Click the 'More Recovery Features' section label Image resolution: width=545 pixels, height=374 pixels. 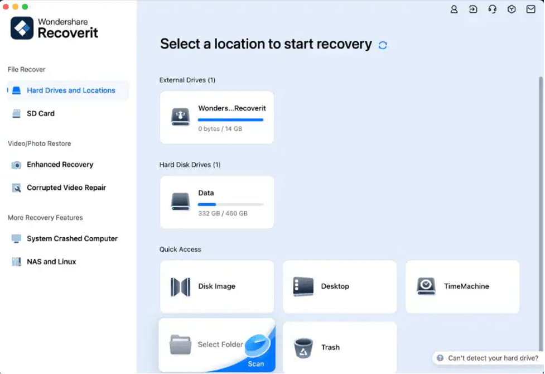(45, 218)
